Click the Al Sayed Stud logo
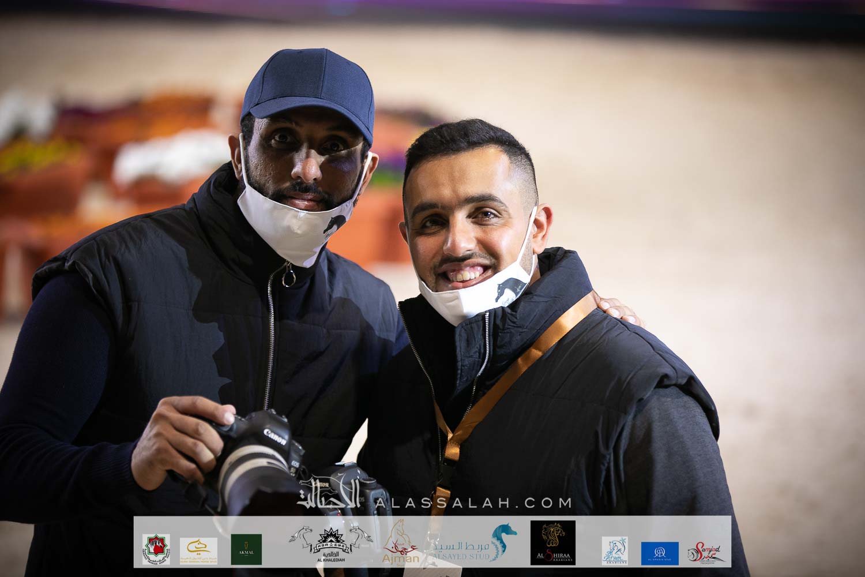The width and height of the screenshot is (865, 577). 476,545
